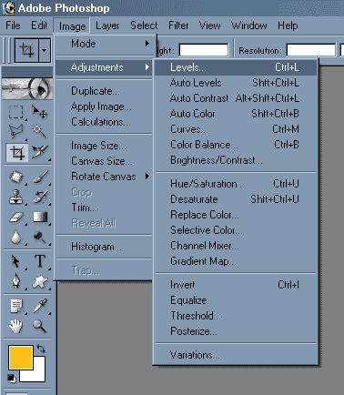This screenshot has width=344, height=395.
Task: Select the Type tool
Action: coord(40,261)
